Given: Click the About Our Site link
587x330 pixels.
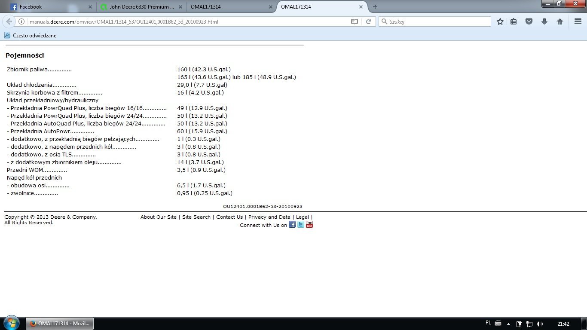Looking at the screenshot, I should coord(158,217).
